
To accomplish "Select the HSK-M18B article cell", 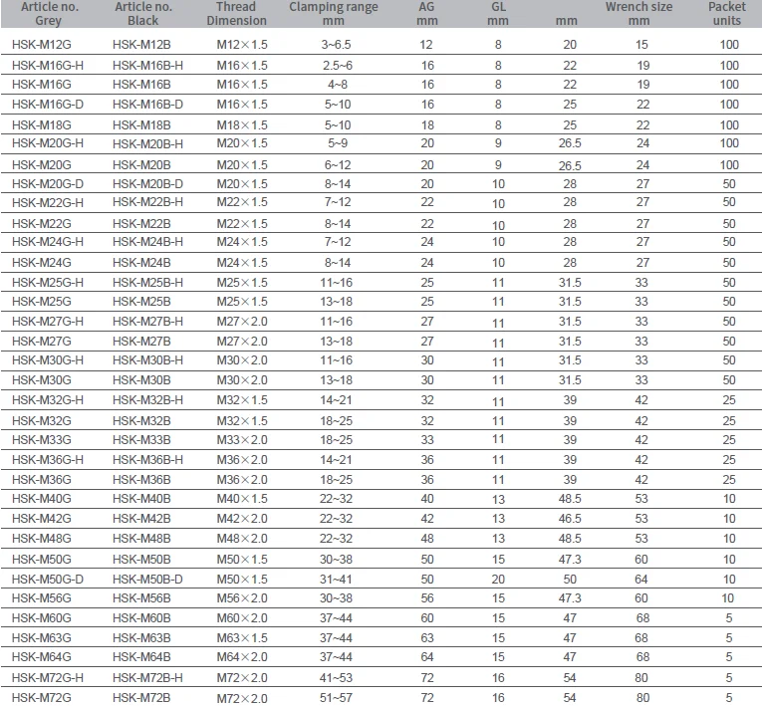I will (x=141, y=125).
